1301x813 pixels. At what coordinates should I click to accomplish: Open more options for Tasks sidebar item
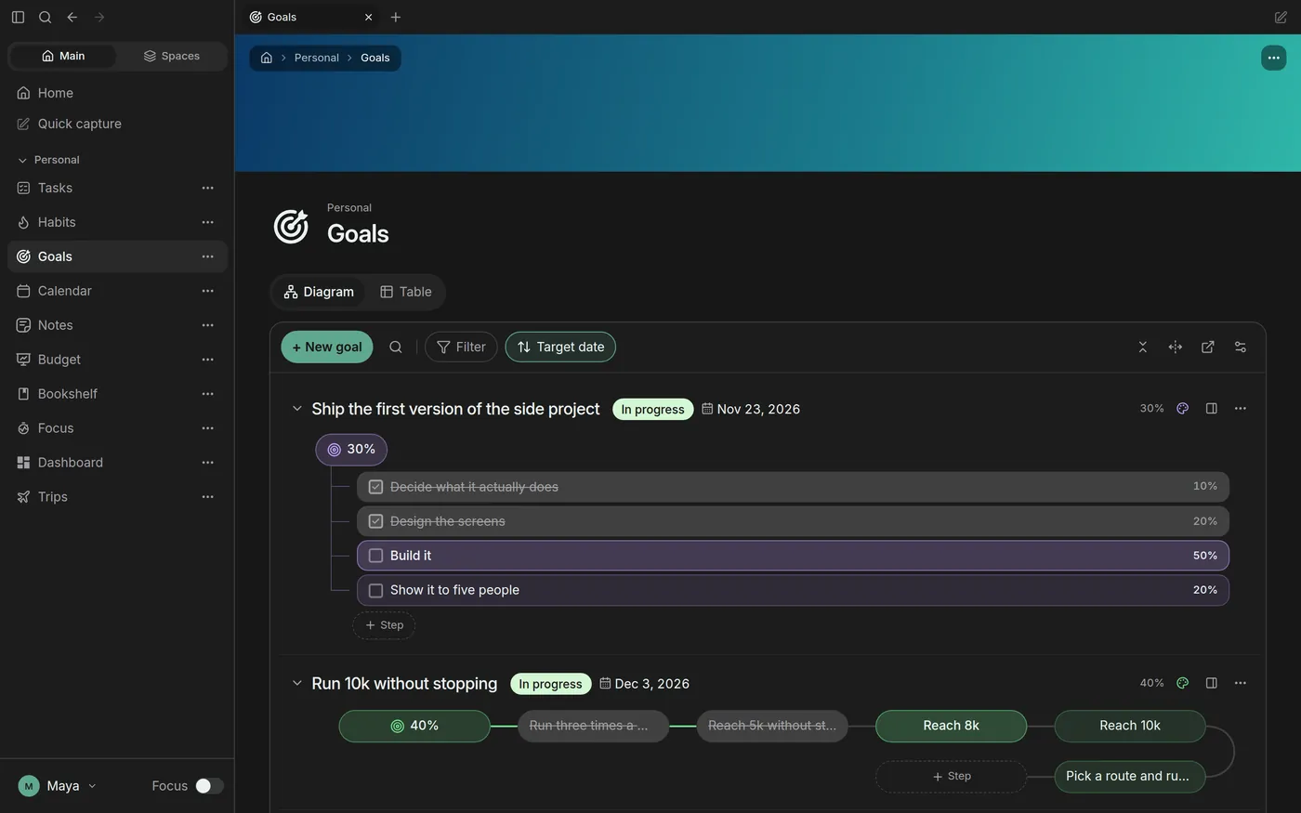point(207,188)
